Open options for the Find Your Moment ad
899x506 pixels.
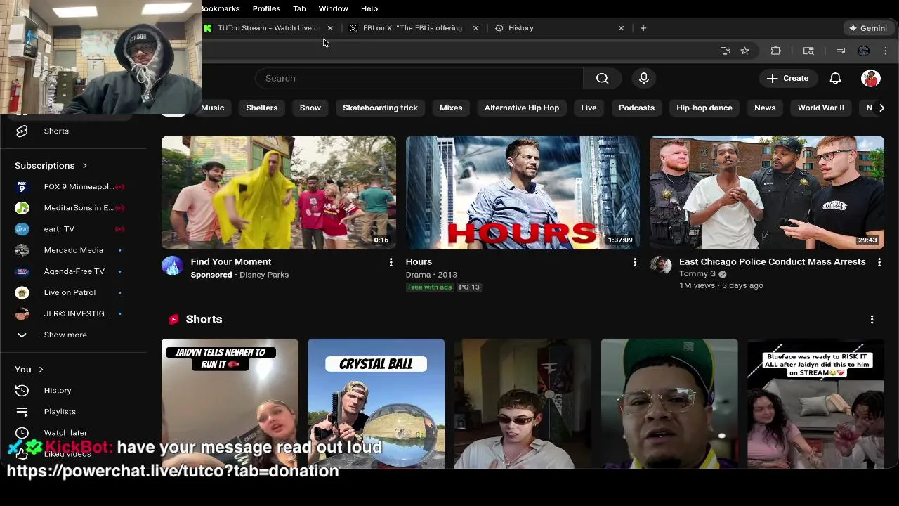tap(391, 262)
